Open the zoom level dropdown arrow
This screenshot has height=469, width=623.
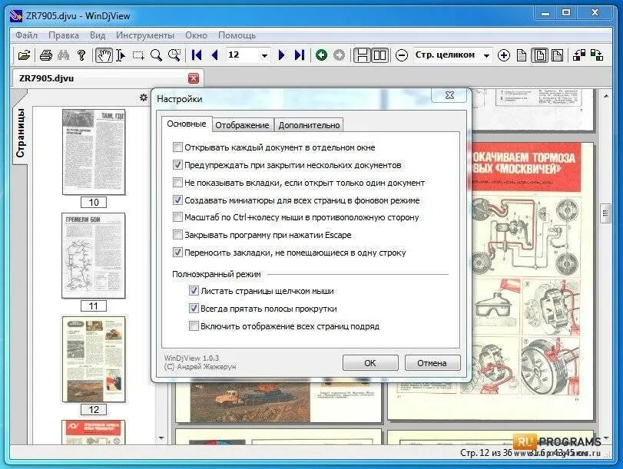pyautogui.click(x=486, y=55)
